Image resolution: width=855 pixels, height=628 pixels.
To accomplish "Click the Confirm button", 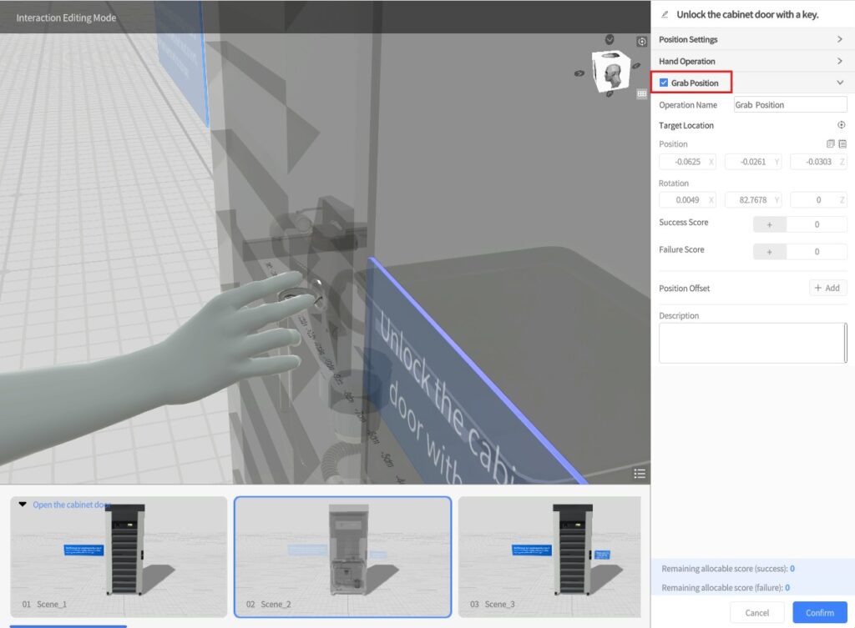I will coord(819,613).
